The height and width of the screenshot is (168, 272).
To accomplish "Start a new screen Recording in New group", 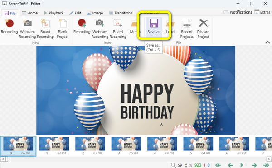I will pos(10,26).
